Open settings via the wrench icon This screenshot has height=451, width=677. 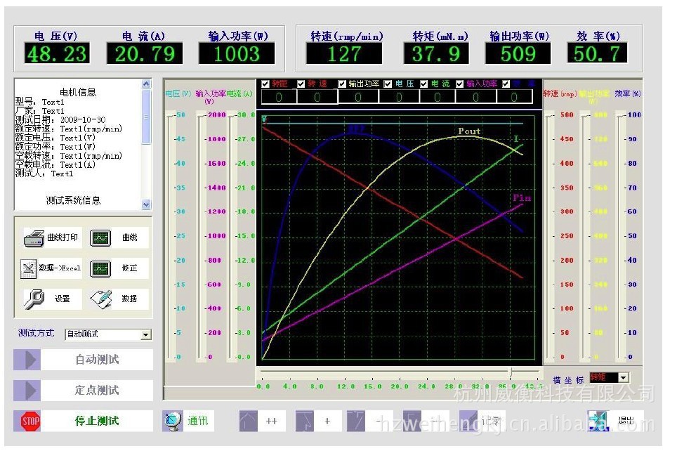point(34,299)
